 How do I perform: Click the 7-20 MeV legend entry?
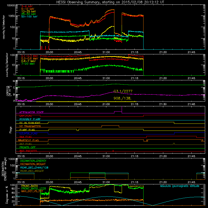pyautogui.click(x=28, y=64)
